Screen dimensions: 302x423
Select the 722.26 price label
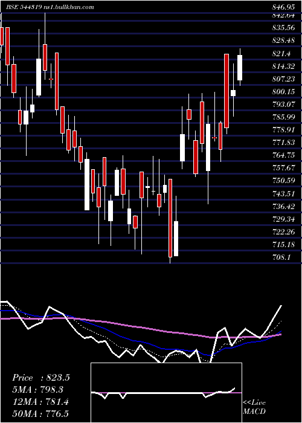pos(283,231)
